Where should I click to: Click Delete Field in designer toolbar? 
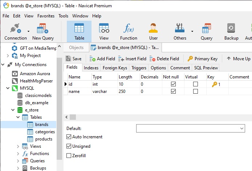coord(164,59)
